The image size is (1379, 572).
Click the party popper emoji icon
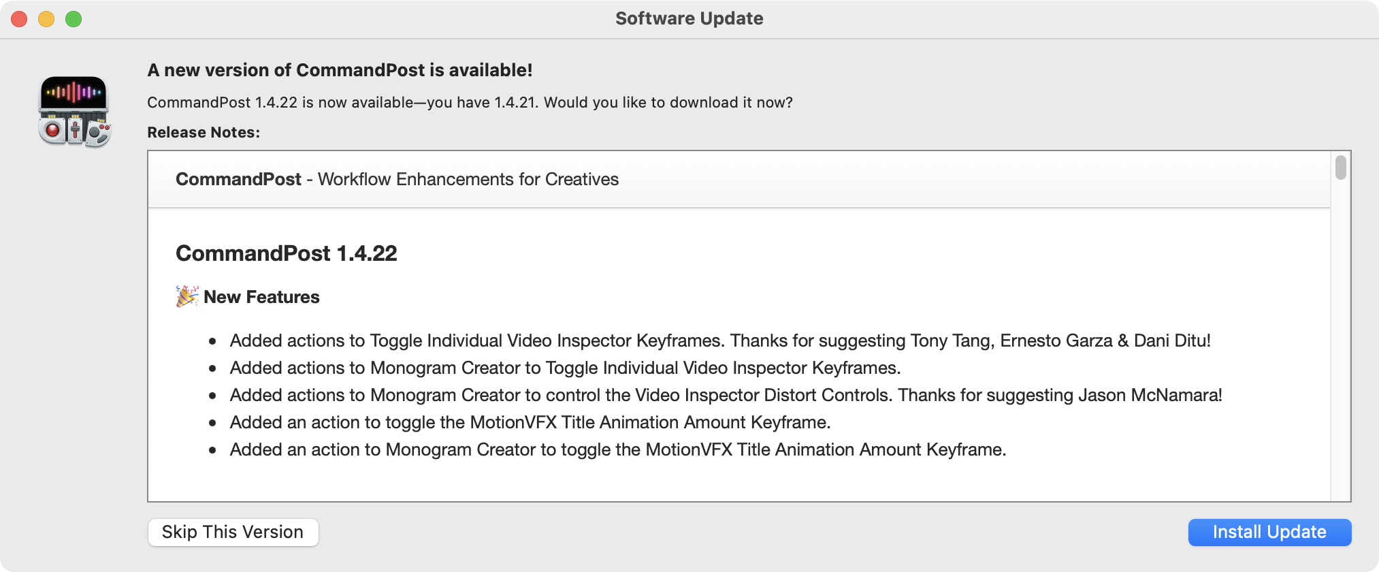point(187,297)
